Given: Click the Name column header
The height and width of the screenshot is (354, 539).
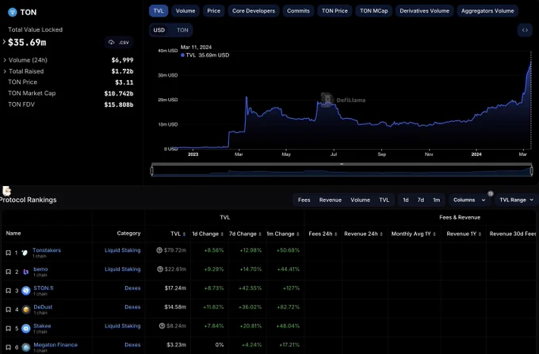Looking at the screenshot, I should pos(13,234).
